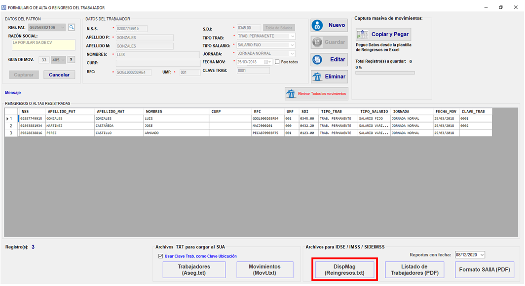The image size is (525, 286).
Task: Click the SDI cell 0123.00
Action: [x=308, y=133]
